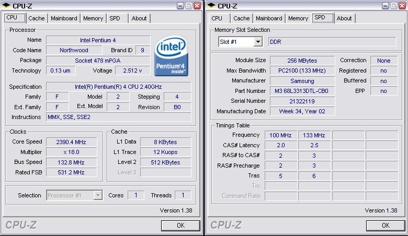
Task: Click memory type field 'DDR'
Action: coord(332,42)
